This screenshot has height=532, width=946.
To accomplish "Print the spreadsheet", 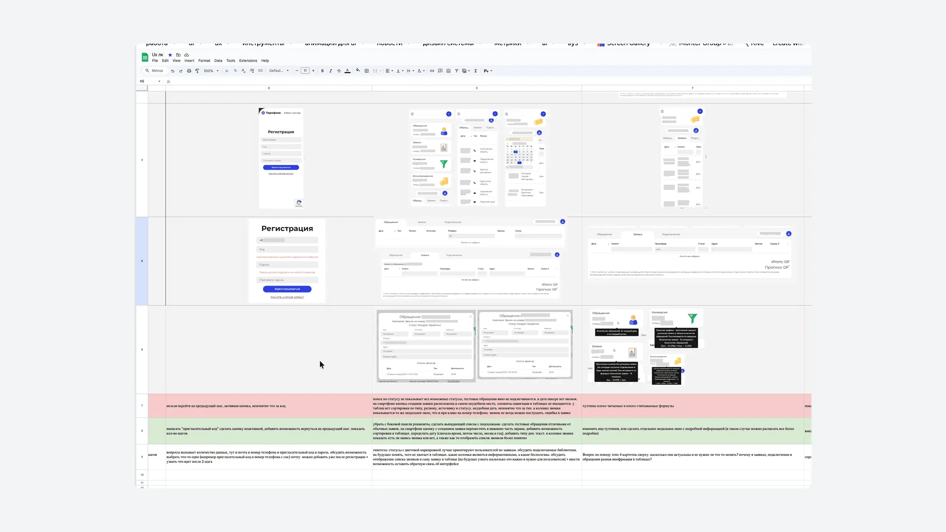I will click(189, 71).
